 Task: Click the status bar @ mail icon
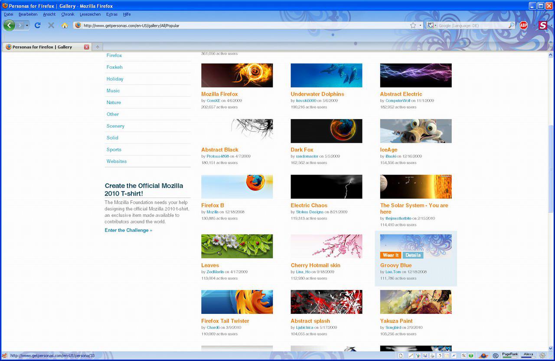(496, 356)
